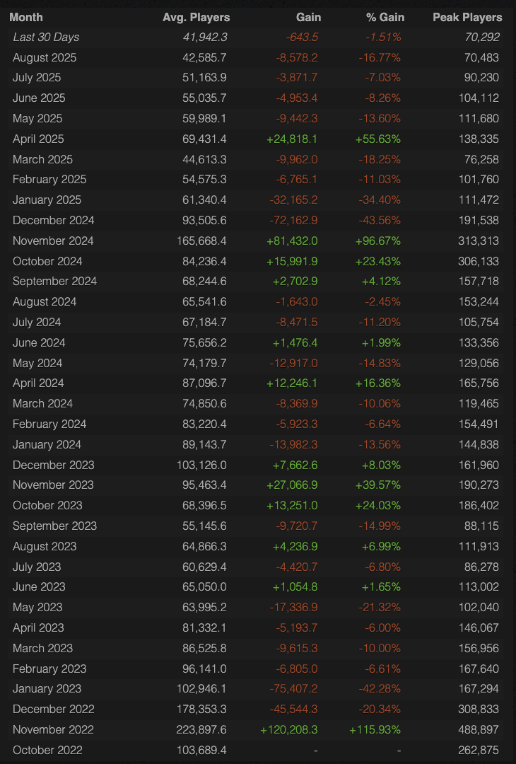Select the May 2024 row label

[37, 363]
